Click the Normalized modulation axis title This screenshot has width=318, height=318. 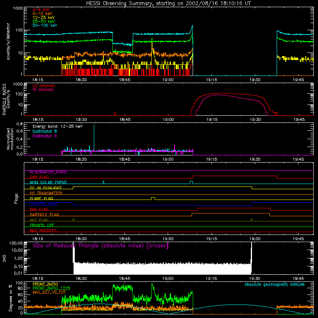click(x=10, y=139)
